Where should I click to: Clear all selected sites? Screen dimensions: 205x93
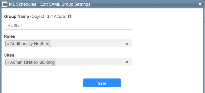coord(127,62)
